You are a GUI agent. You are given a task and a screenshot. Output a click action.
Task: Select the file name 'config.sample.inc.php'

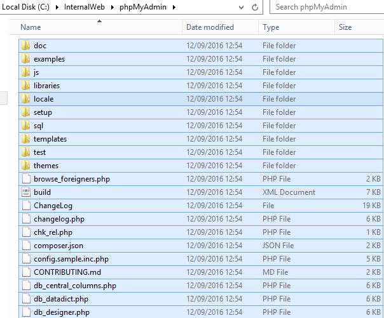click(71, 259)
